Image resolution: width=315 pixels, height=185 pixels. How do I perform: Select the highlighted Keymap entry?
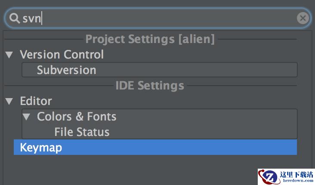pyautogui.click(x=155, y=148)
